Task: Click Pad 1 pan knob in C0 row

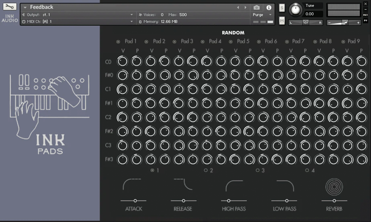Action: [136, 61]
